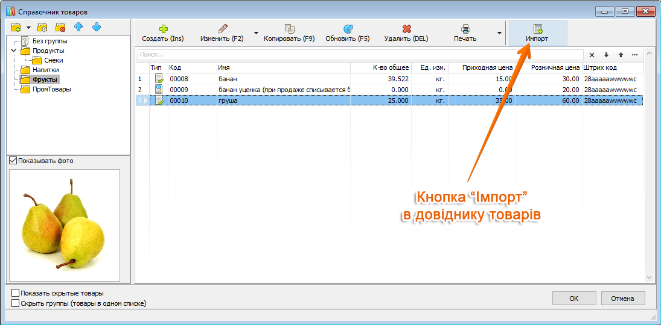Viewport: 661px width, 325px height.
Task: Click scroll down arrow of table scrollbar
Action: tap(649, 277)
